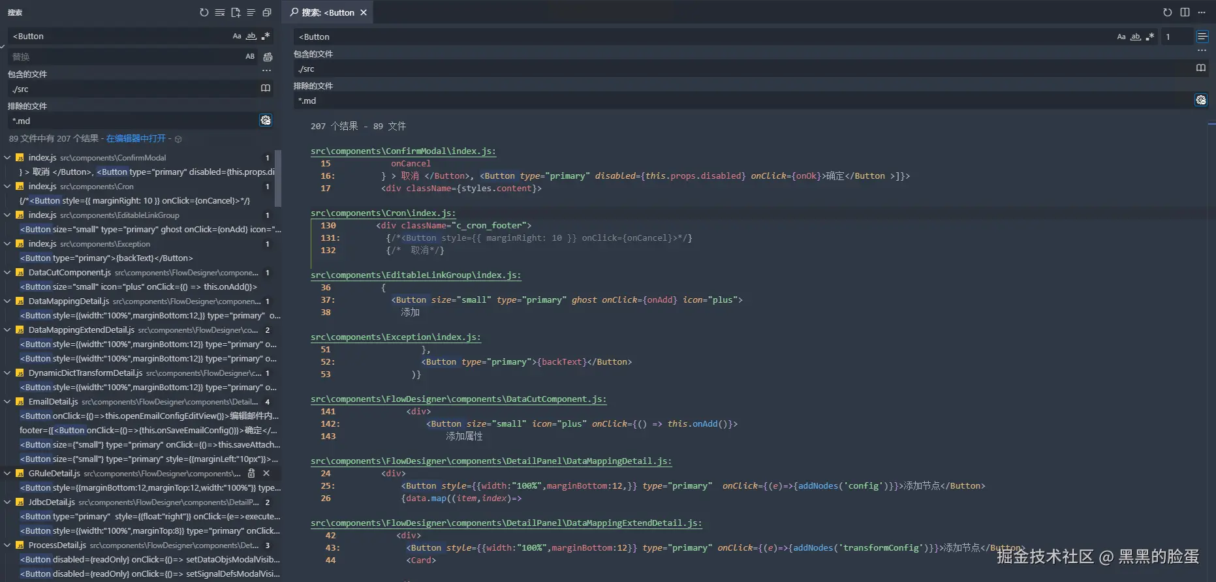The image size is (1216, 582).
Task: Toggle preserve case in sidebar replace box
Action: [x=250, y=57]
